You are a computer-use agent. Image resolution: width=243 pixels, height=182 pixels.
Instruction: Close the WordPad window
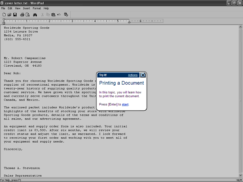pyautogui.click(x=240, y=3)
